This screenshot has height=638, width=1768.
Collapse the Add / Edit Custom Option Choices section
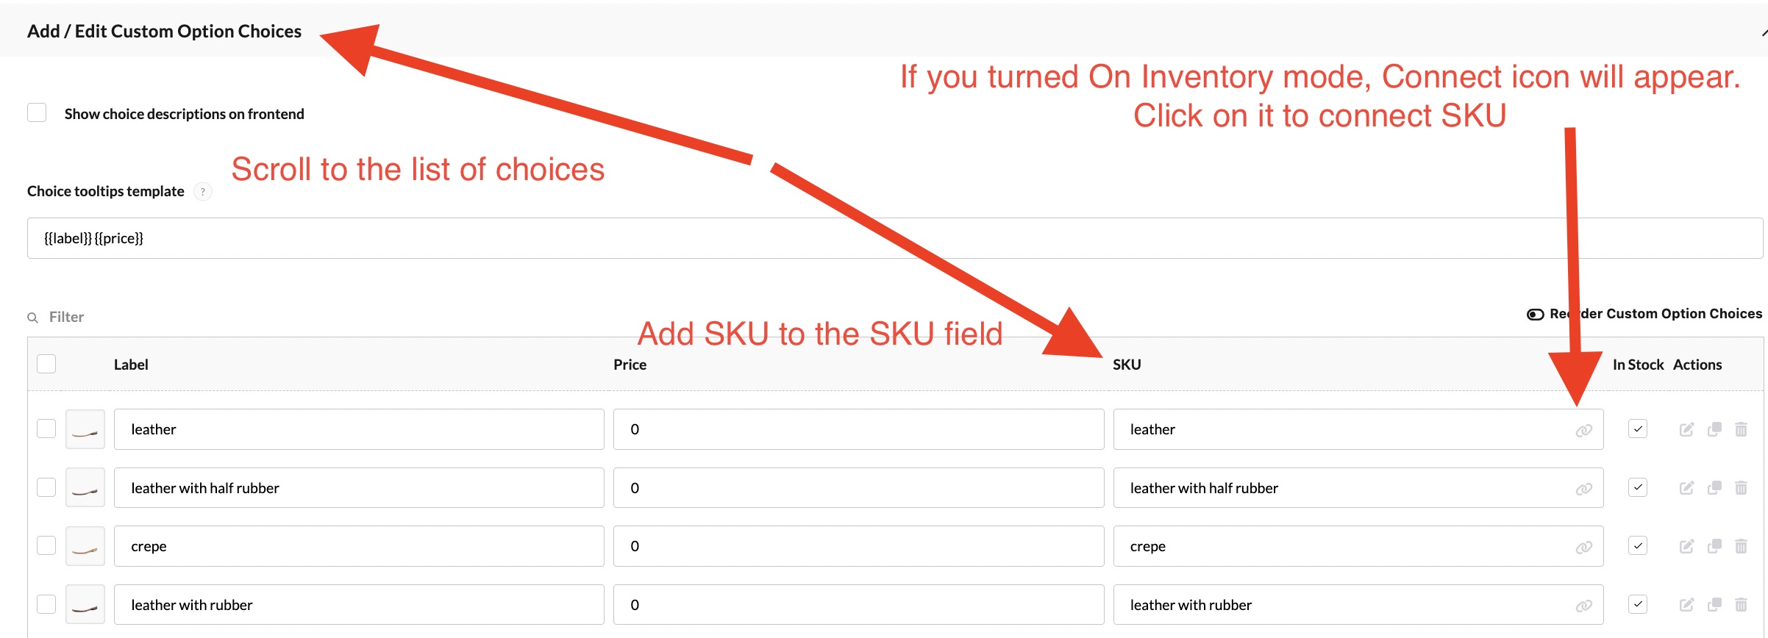point(1764,32)
